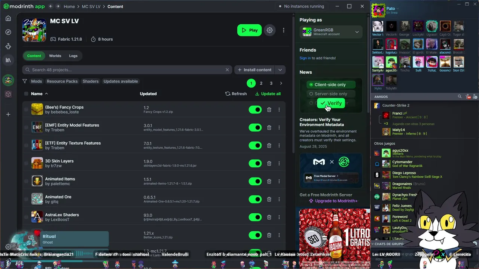Open the Library icon in sidebar
Viewport: 479px width, 269px height.
coord(8,60)
